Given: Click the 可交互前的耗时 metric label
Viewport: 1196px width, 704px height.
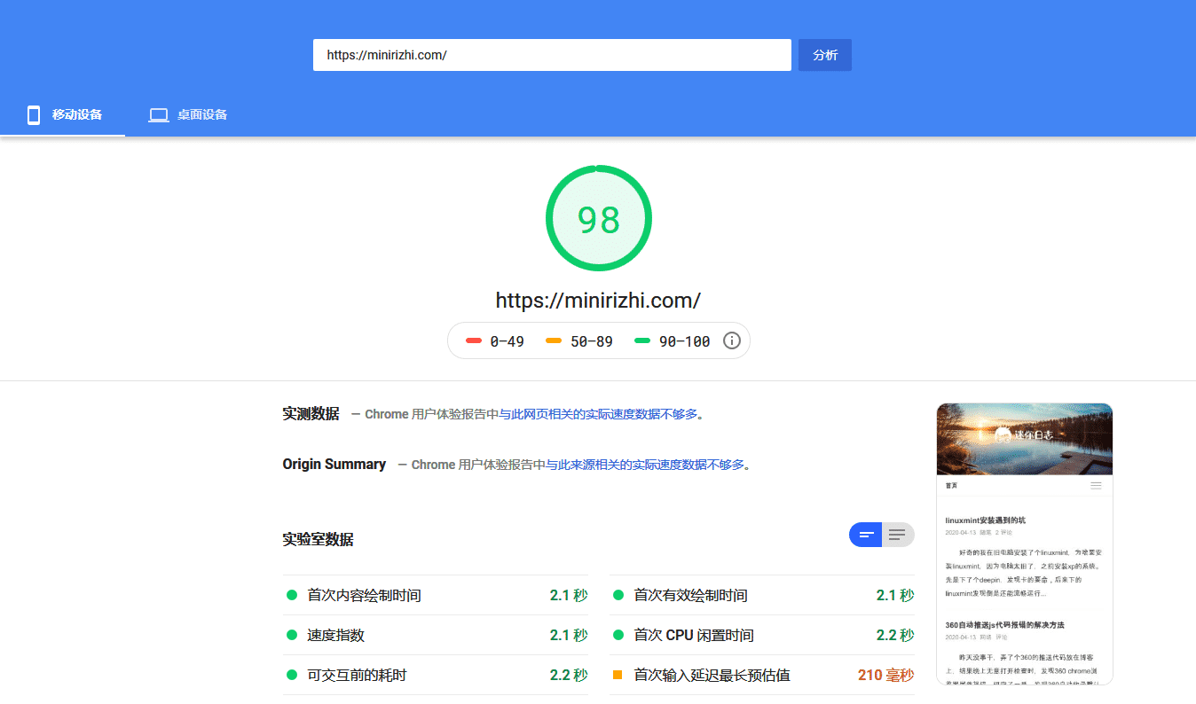Looking at the screenshot, I should coord(357,675).
